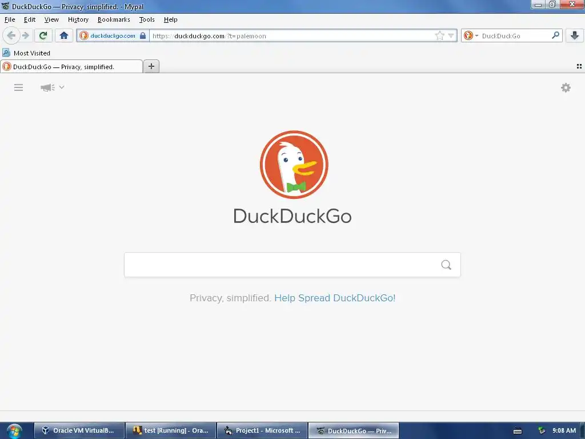Go back with the back arrow button
This screenshot has height=439, width=585.
[11, 36]
